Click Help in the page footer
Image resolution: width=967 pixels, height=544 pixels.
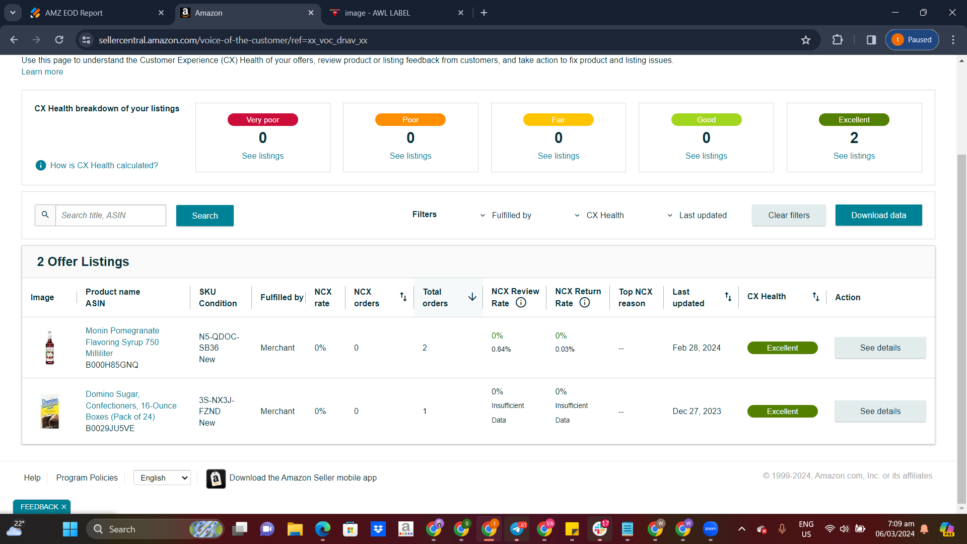click(32, 478)
